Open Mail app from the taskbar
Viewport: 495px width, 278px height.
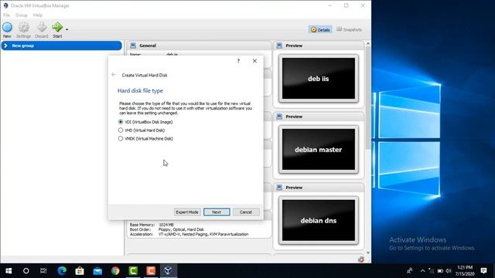97,271
